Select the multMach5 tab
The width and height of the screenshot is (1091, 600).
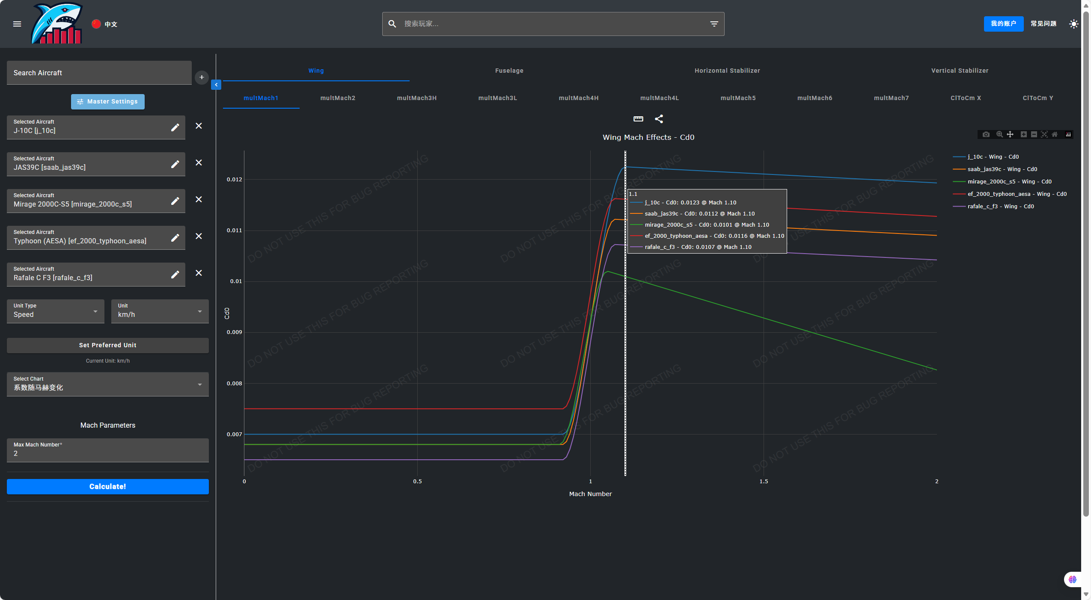[x=738, y=98]
